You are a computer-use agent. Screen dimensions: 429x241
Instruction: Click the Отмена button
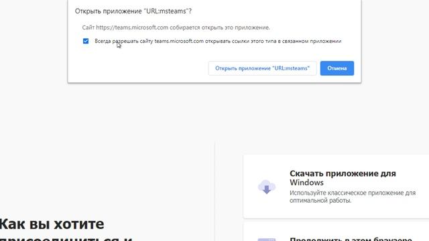click(337, 68)
